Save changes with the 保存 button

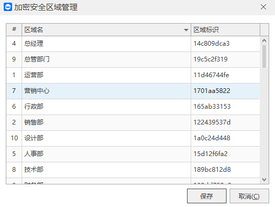207,196
